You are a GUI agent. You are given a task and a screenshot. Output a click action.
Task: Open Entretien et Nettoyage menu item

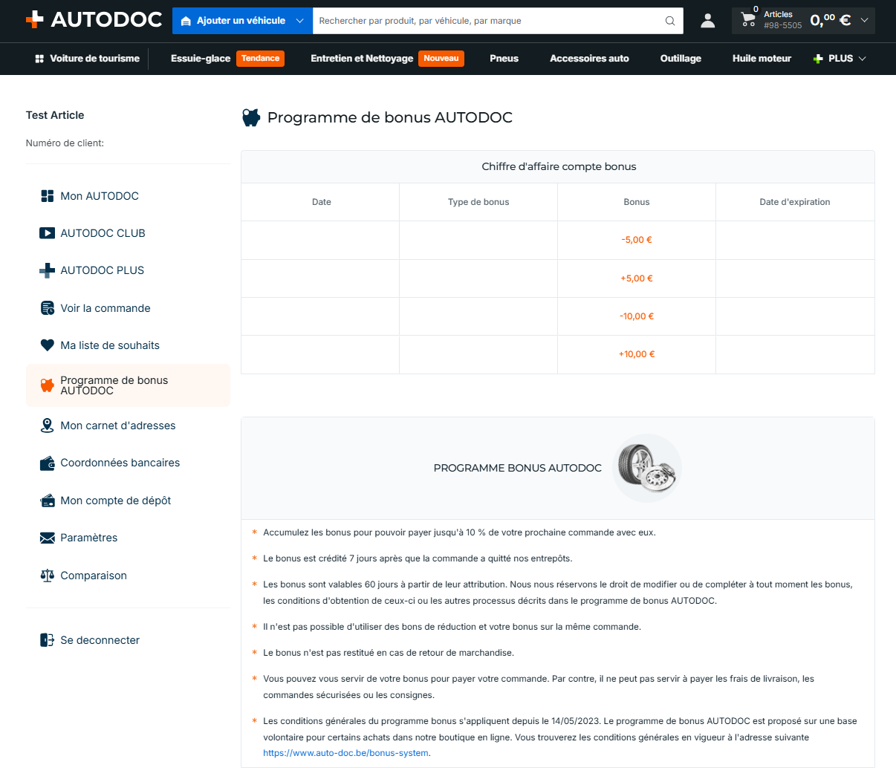362,59
